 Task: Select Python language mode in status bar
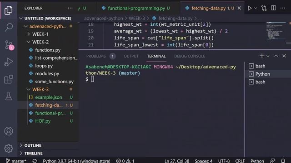[x=257, y=161]
